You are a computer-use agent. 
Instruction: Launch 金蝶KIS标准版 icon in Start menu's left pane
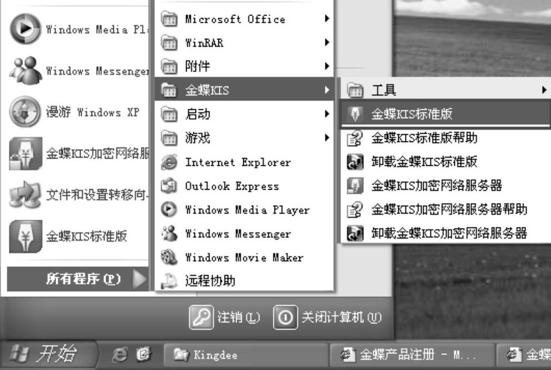pos(26,236)
